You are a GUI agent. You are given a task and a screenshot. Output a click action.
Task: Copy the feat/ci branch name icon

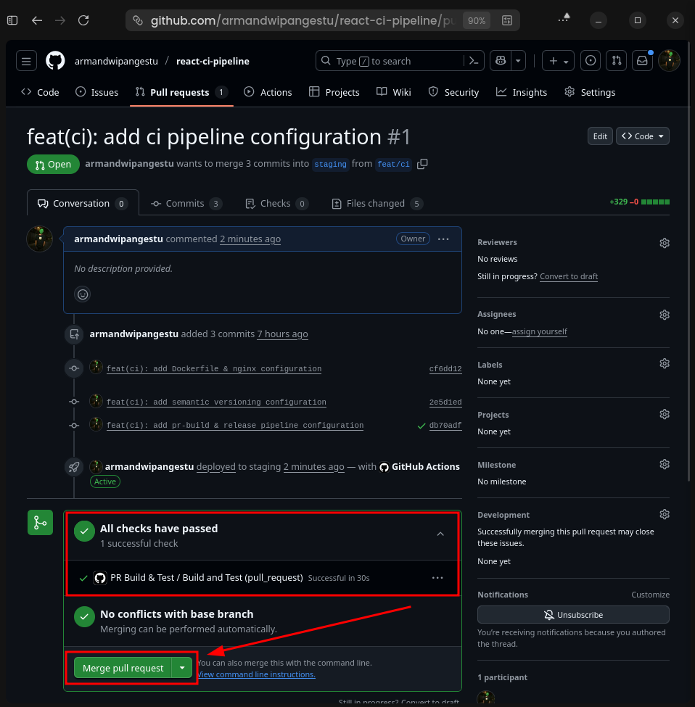[422, 164]
